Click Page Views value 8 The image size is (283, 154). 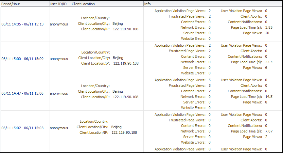click(x=266, y=102)
